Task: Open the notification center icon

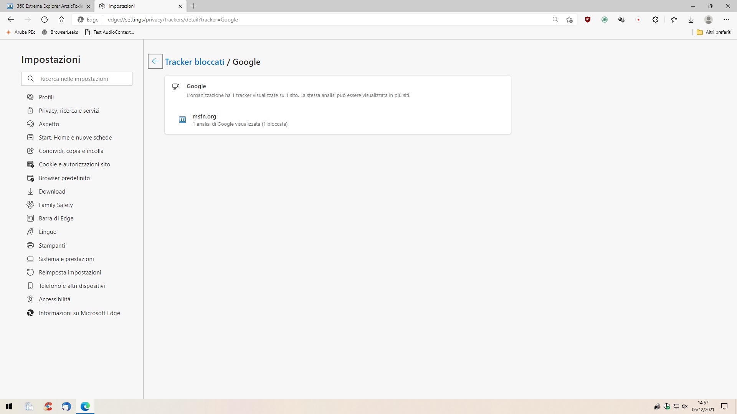Action: click(724, 406)
